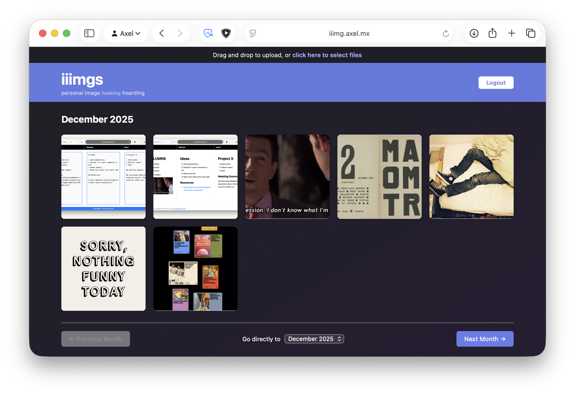The height and width of the screenshot is (395, 575).
Task: Click the Logout button
Action: (496, 83)
